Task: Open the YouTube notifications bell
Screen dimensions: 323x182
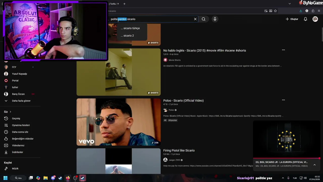Action: coord(305,19)
